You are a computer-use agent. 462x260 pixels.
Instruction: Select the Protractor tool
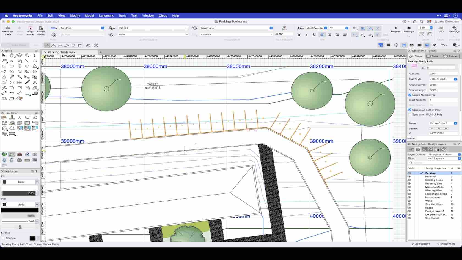(4, 98)
